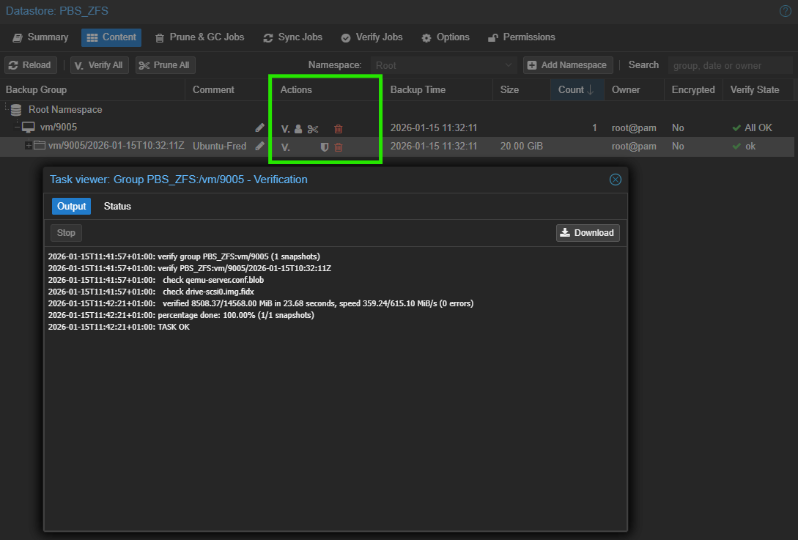Screen dimensions: 798x540
Task: Switch to the Prune & GC Jobs tab
Action: pyautogui.click(x=199, y=37)
